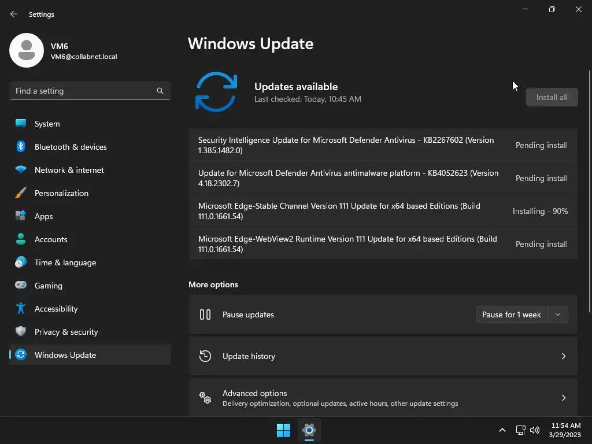Click the large blue update sync arrows icon
Viewport: 592px width, 444px height.
[x=216, y=92]
